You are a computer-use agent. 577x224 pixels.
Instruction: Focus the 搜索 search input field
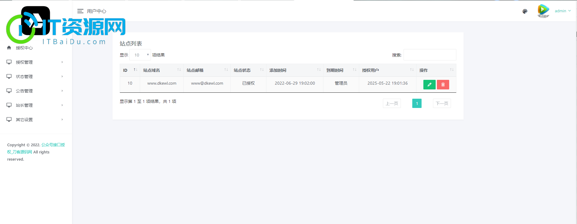coord(430,55)
